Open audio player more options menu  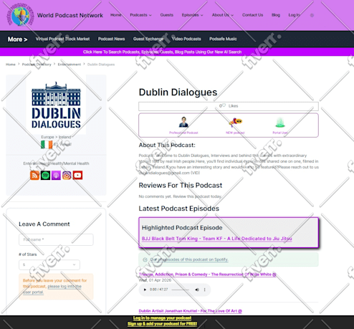click(204, 290)
